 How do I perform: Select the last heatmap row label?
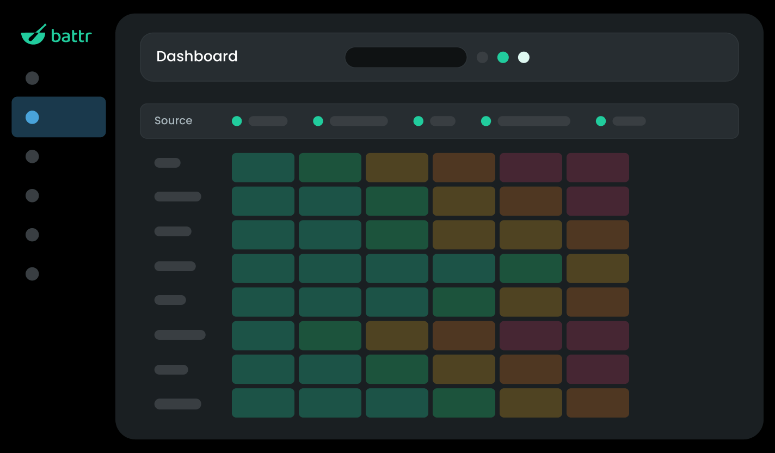(x=178, y=404)
